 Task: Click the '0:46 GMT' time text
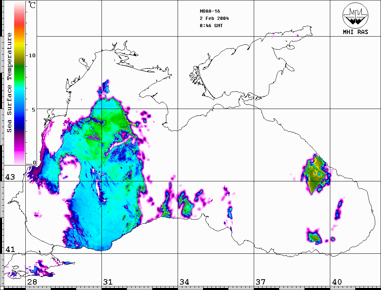211,25
